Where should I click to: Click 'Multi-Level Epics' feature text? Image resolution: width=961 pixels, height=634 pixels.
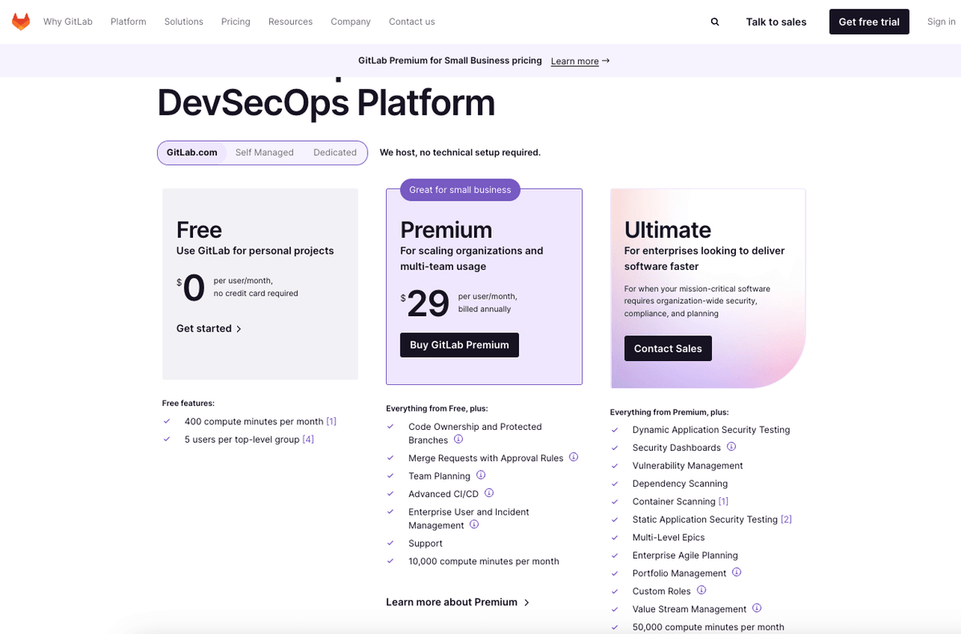tap(669, 537)
